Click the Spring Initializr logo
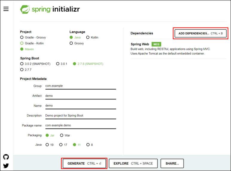Image resolution: width=231 pixels, height=171 pixels. point(50,9)
